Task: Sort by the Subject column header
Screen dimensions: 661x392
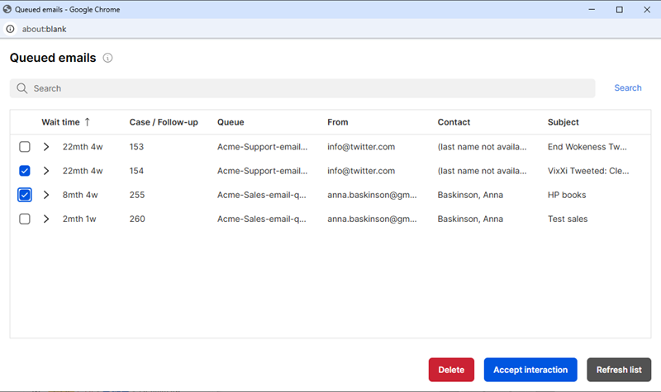Action: (x=563, y=122)
